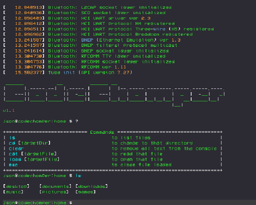Select the [downloads] folder entry

click(x=92, y=186)
